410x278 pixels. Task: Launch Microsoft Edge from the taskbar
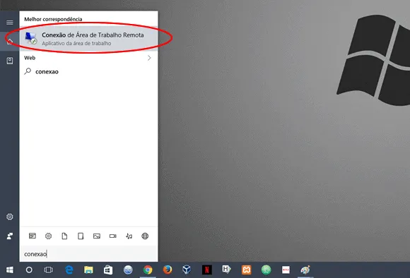(x=69, y=270)
